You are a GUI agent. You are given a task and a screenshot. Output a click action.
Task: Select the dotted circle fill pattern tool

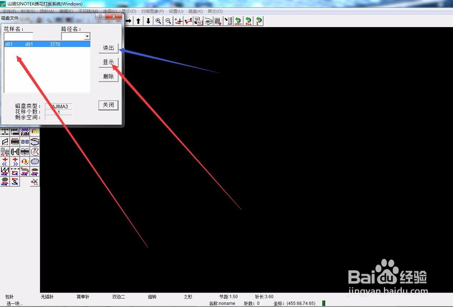(x=5, y=151)
